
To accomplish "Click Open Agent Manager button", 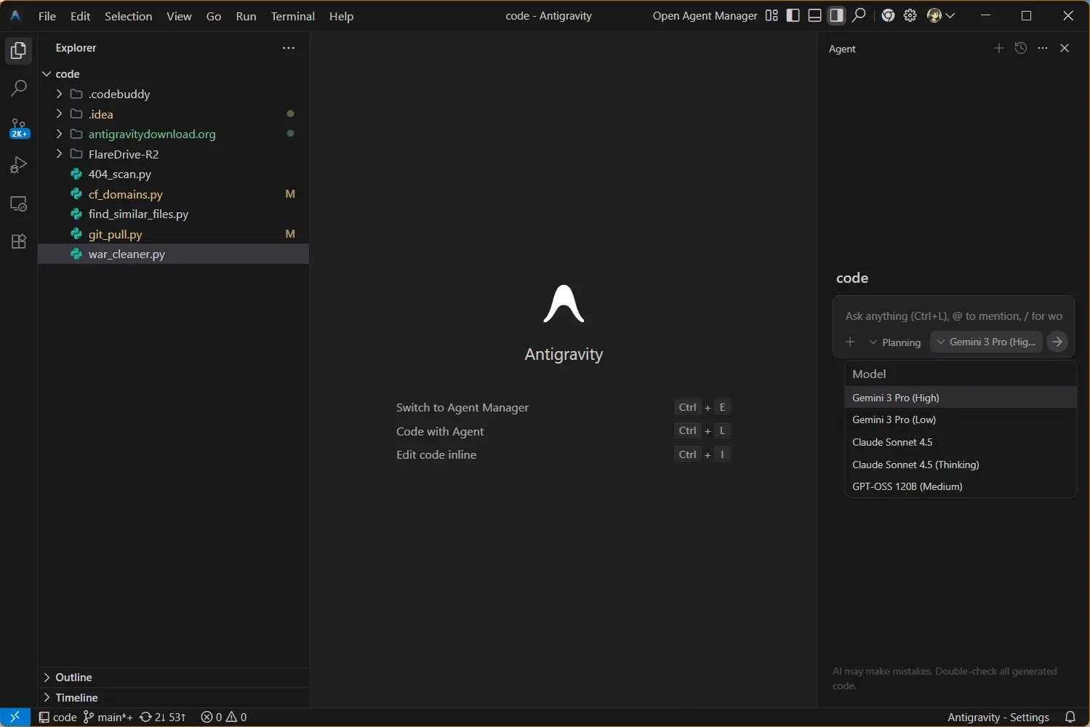I will 705,16.
